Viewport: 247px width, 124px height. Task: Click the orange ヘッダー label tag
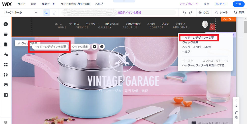click(x=228, y=19)
